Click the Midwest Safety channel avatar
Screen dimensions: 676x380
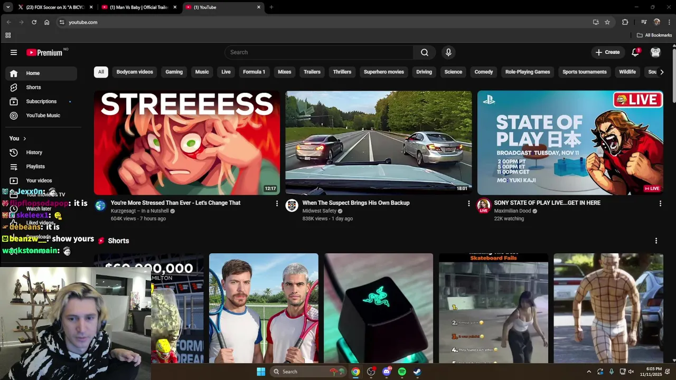[292, 205]
